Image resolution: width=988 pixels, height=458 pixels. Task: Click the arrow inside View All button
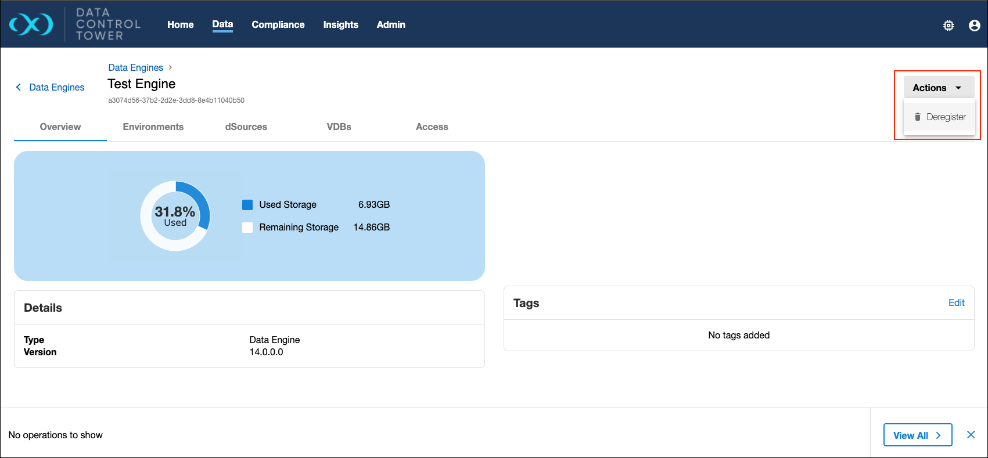pos(938,435)
